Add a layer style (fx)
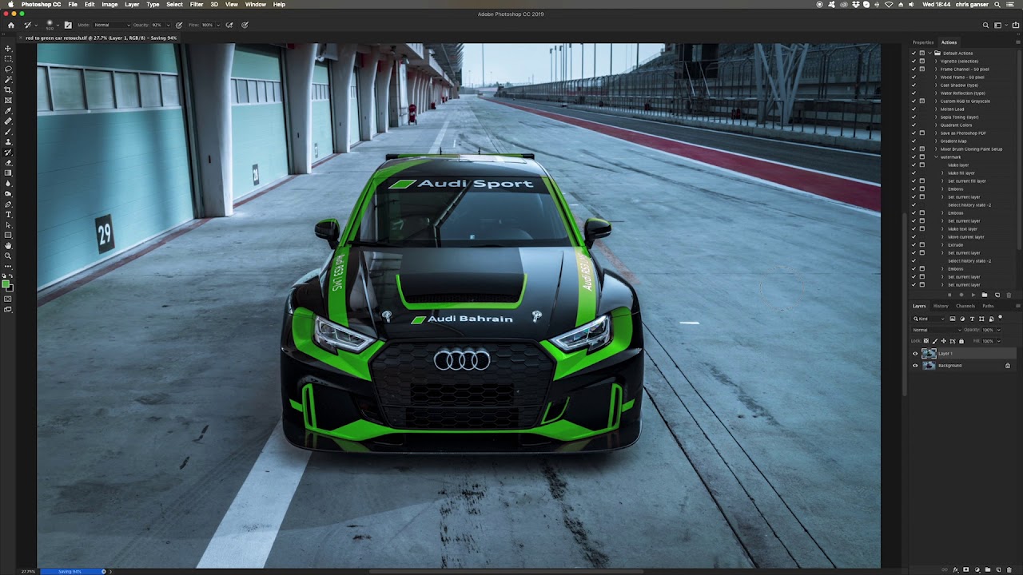 pos(956,569)
